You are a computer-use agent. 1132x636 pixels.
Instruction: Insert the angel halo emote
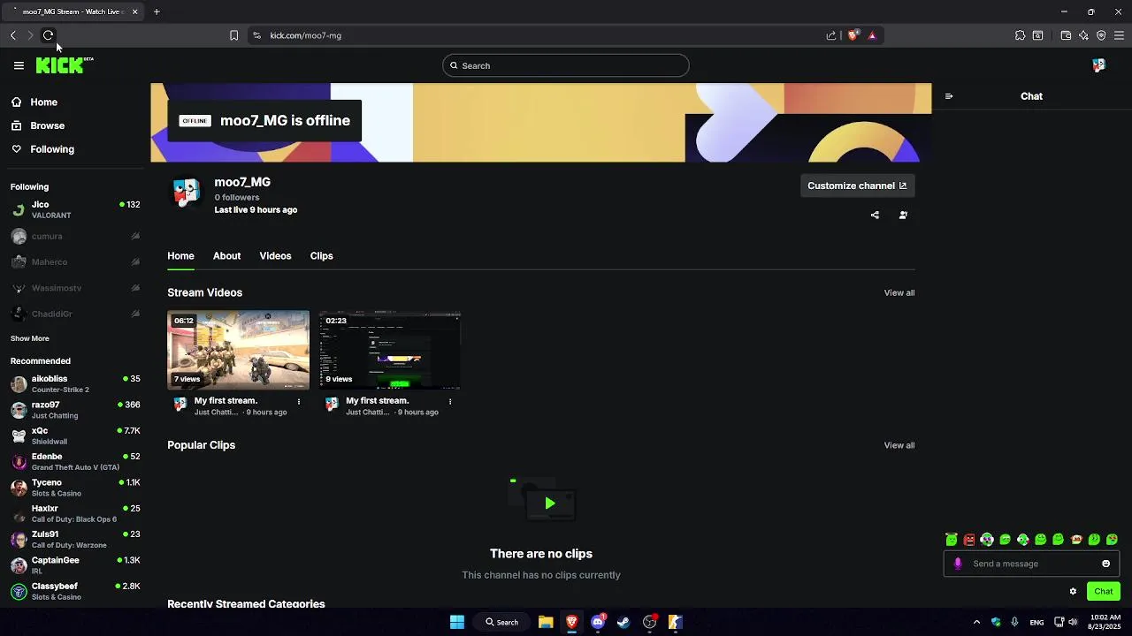pyautogui.click(x=951, y=540)
